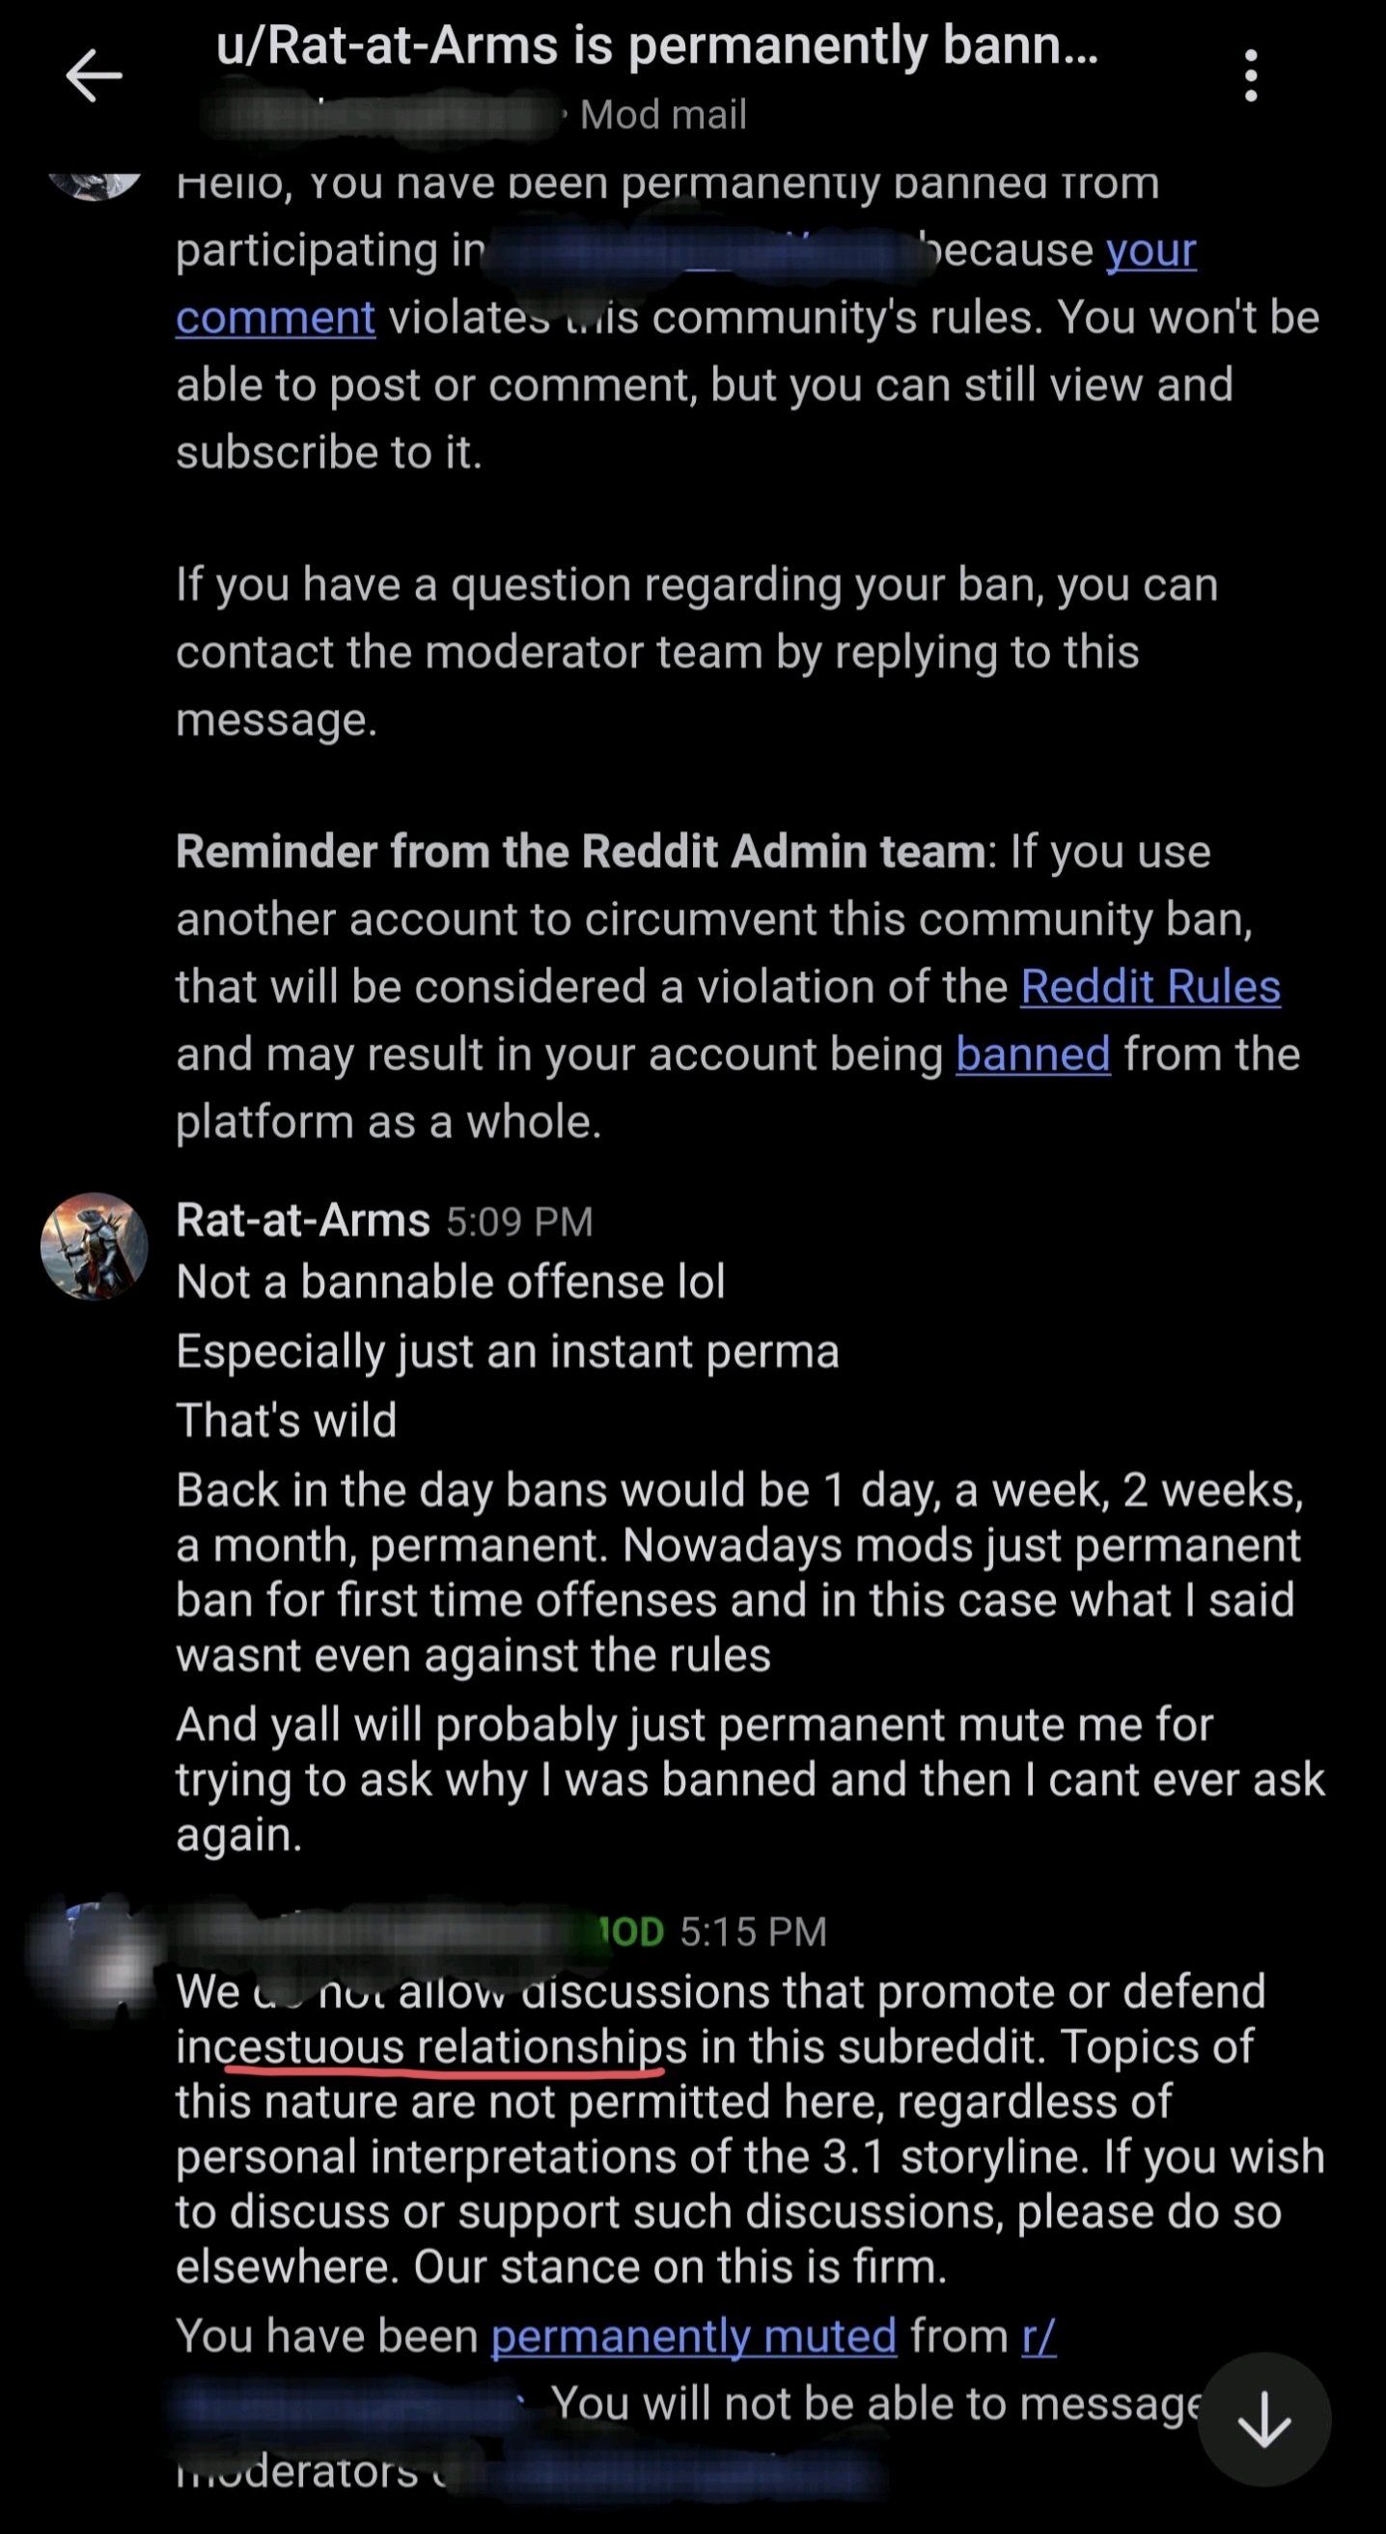Tap the conversation title in the header

pyautogui.click(x=656, y=46)
